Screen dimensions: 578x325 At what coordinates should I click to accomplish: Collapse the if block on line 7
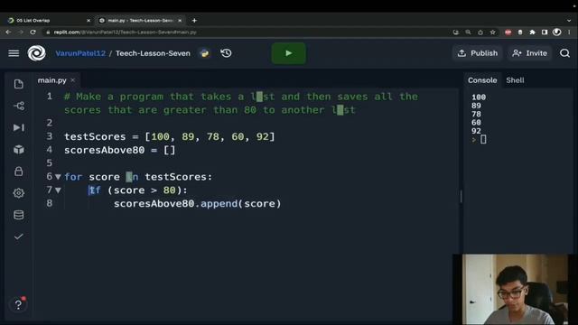[x=58, y=190]
